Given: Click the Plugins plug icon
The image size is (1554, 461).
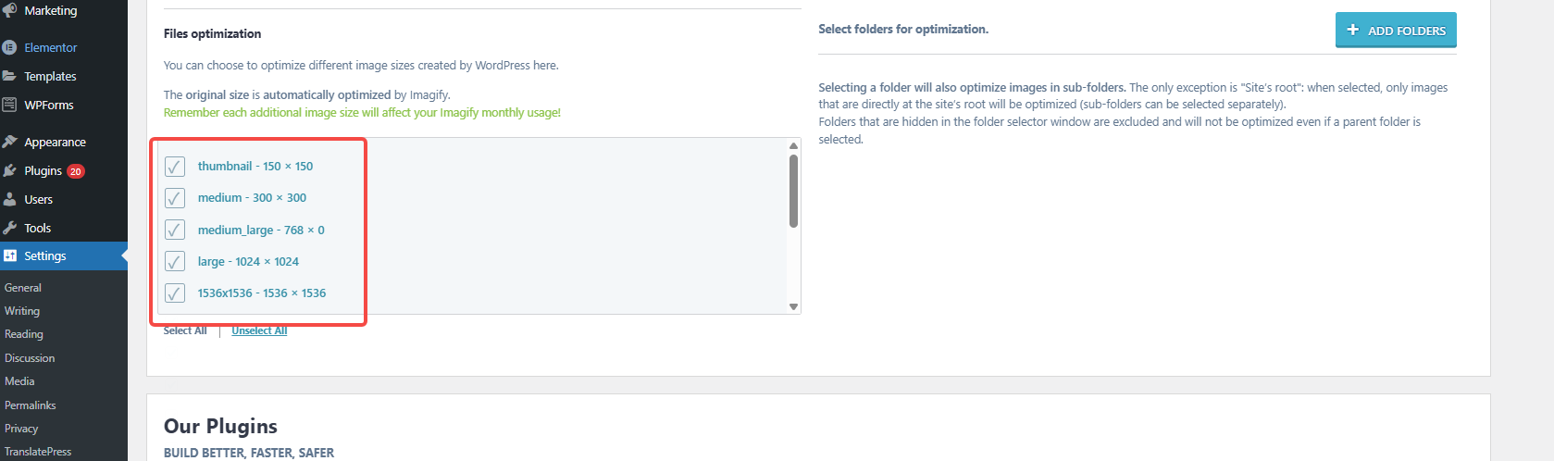Looking at the screenshot, I should (9, 170).
